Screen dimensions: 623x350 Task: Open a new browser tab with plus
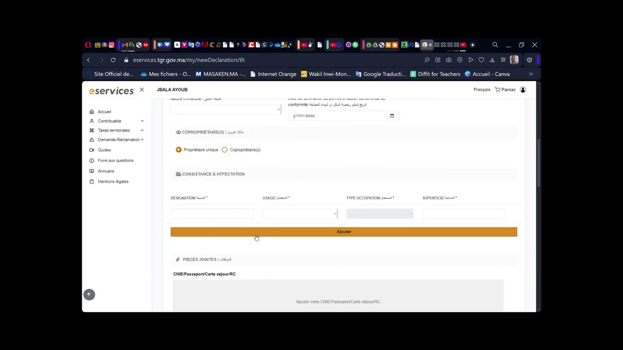472,45
